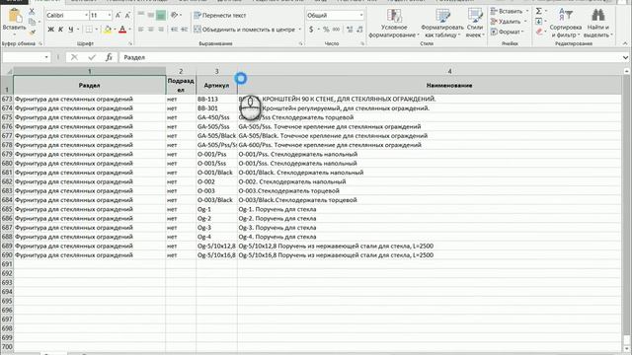Open Шрифт group dialog launcher
The image size is (632, 355).
pos(130,43)
